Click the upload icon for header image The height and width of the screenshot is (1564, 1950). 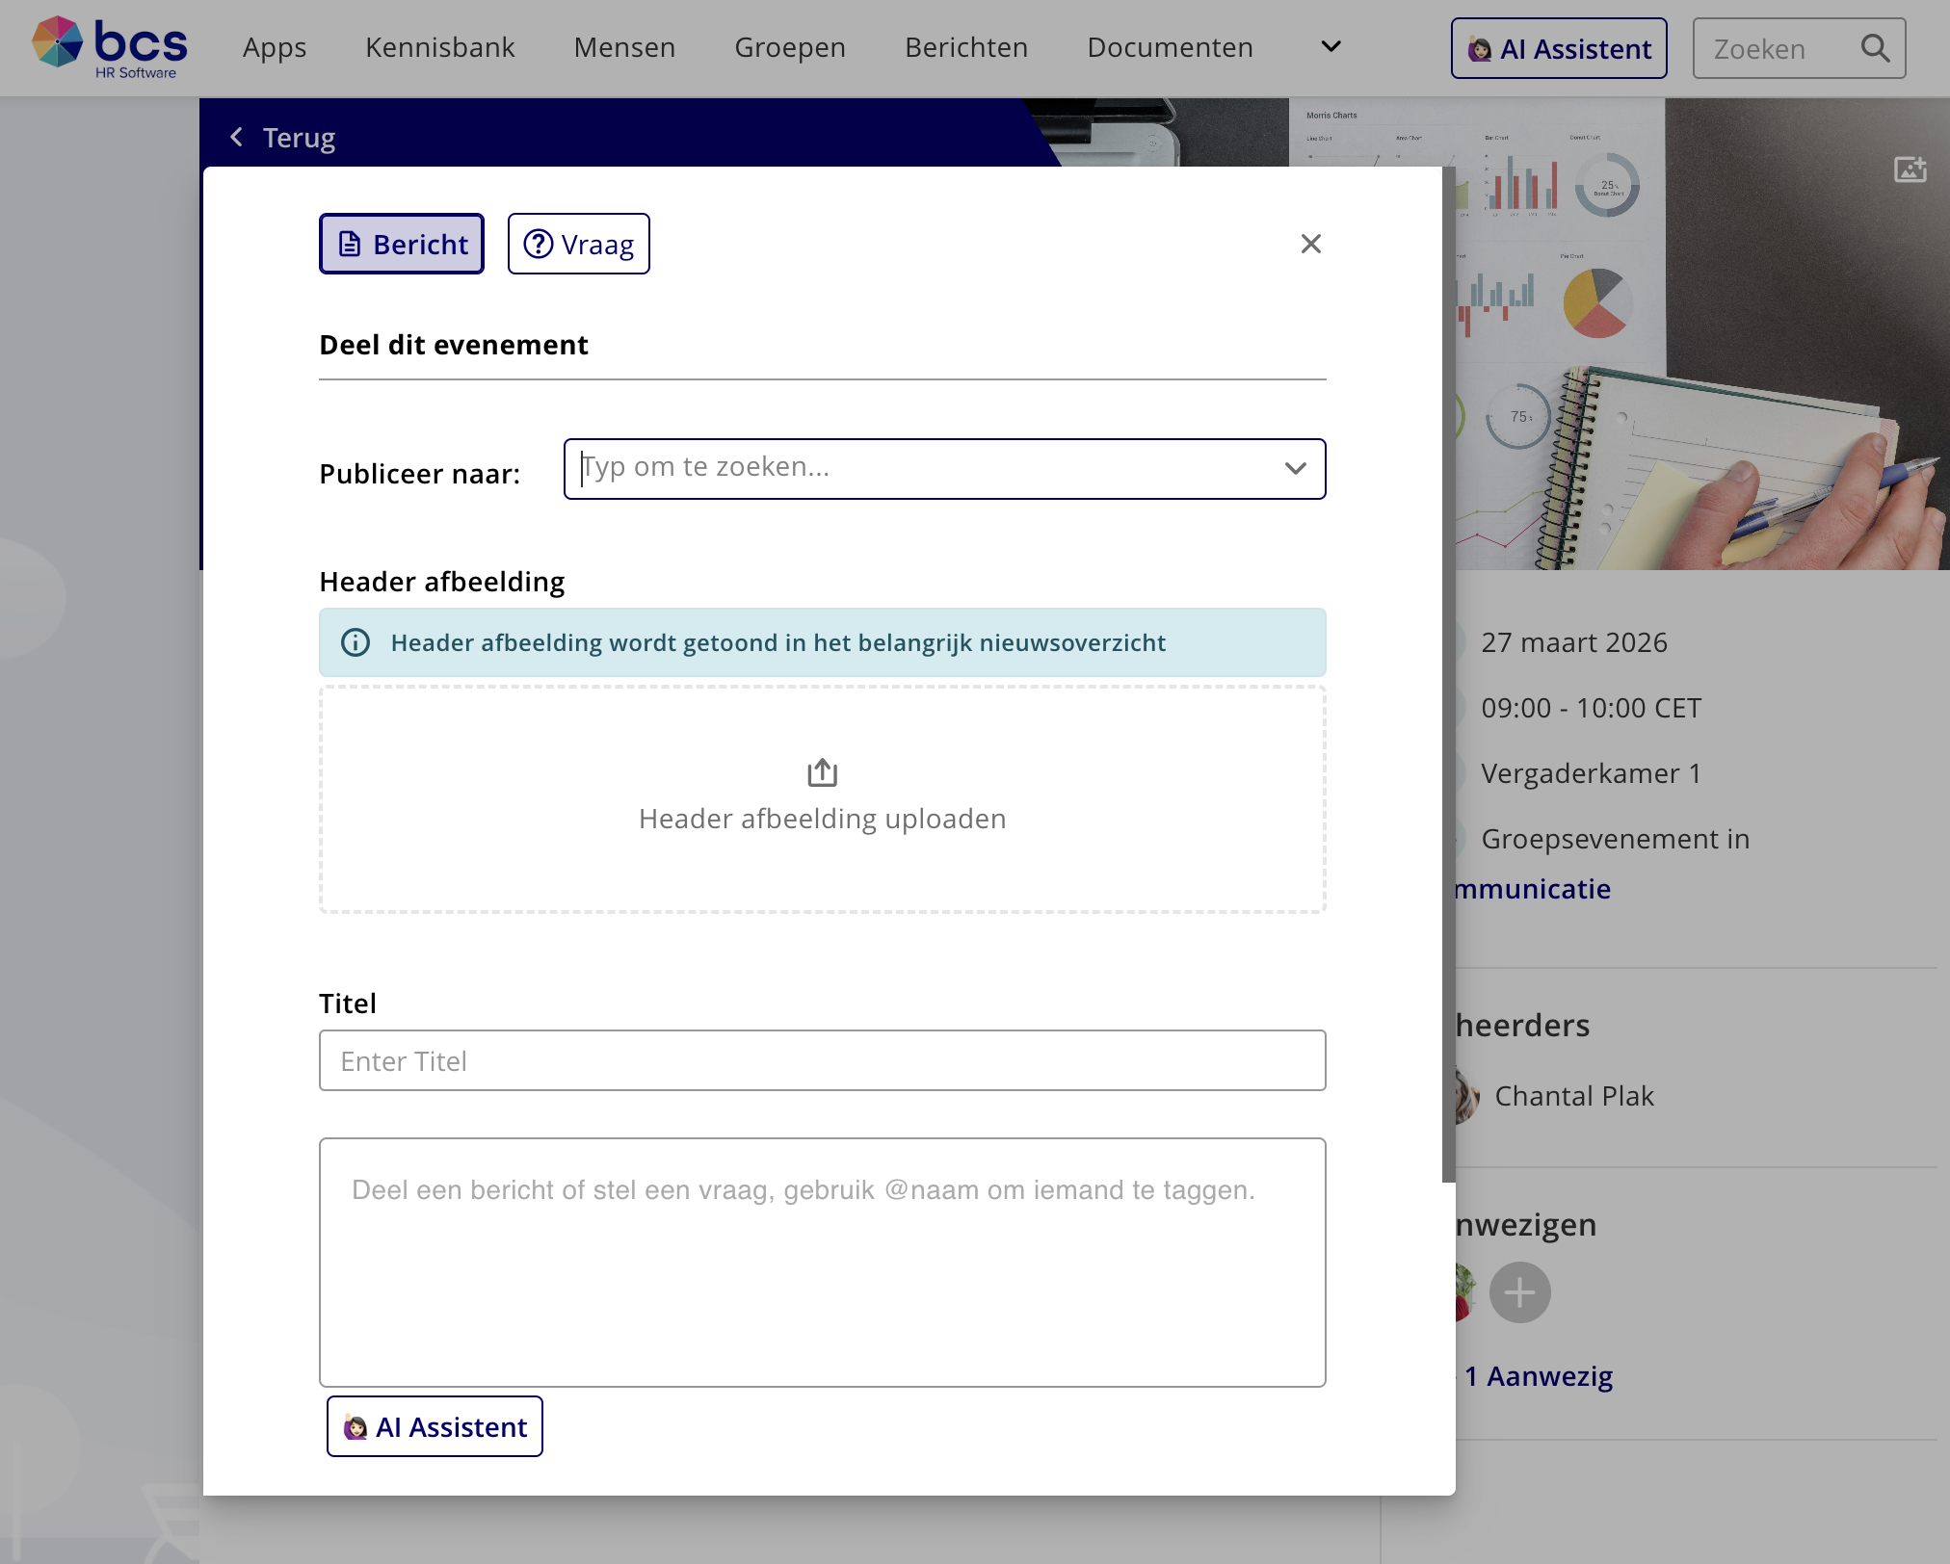(x=823, y=772)
